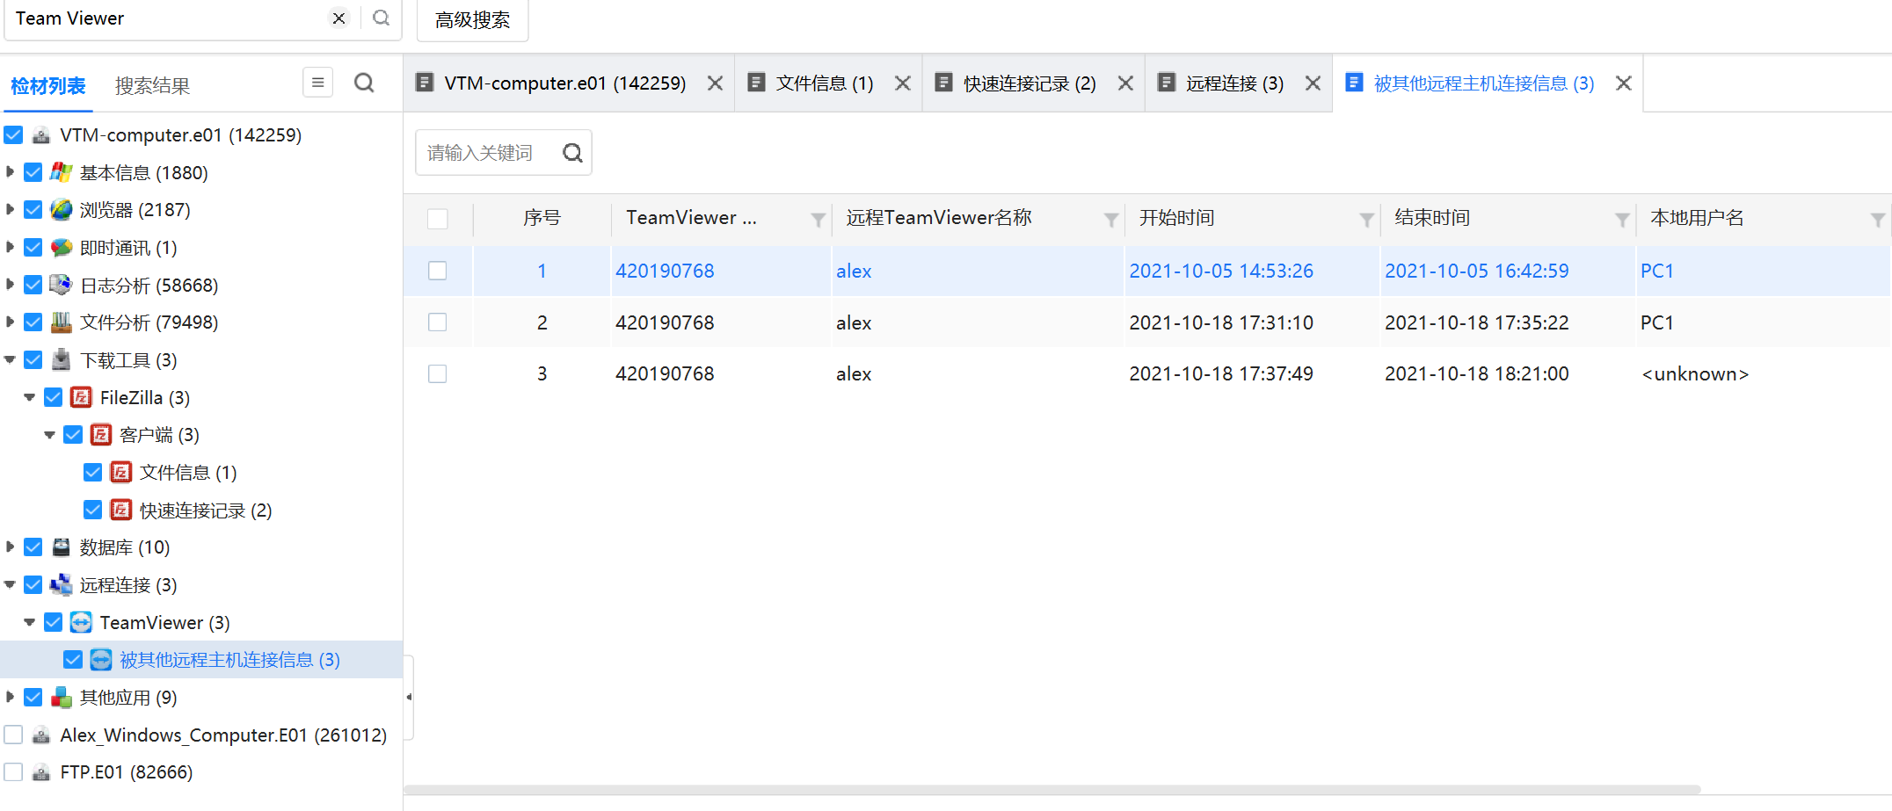Viewport: 1892px width, 811px height.
Task: Open the TeamViewer ID 420190768 in row 1
Action: [x=665, y=271]
